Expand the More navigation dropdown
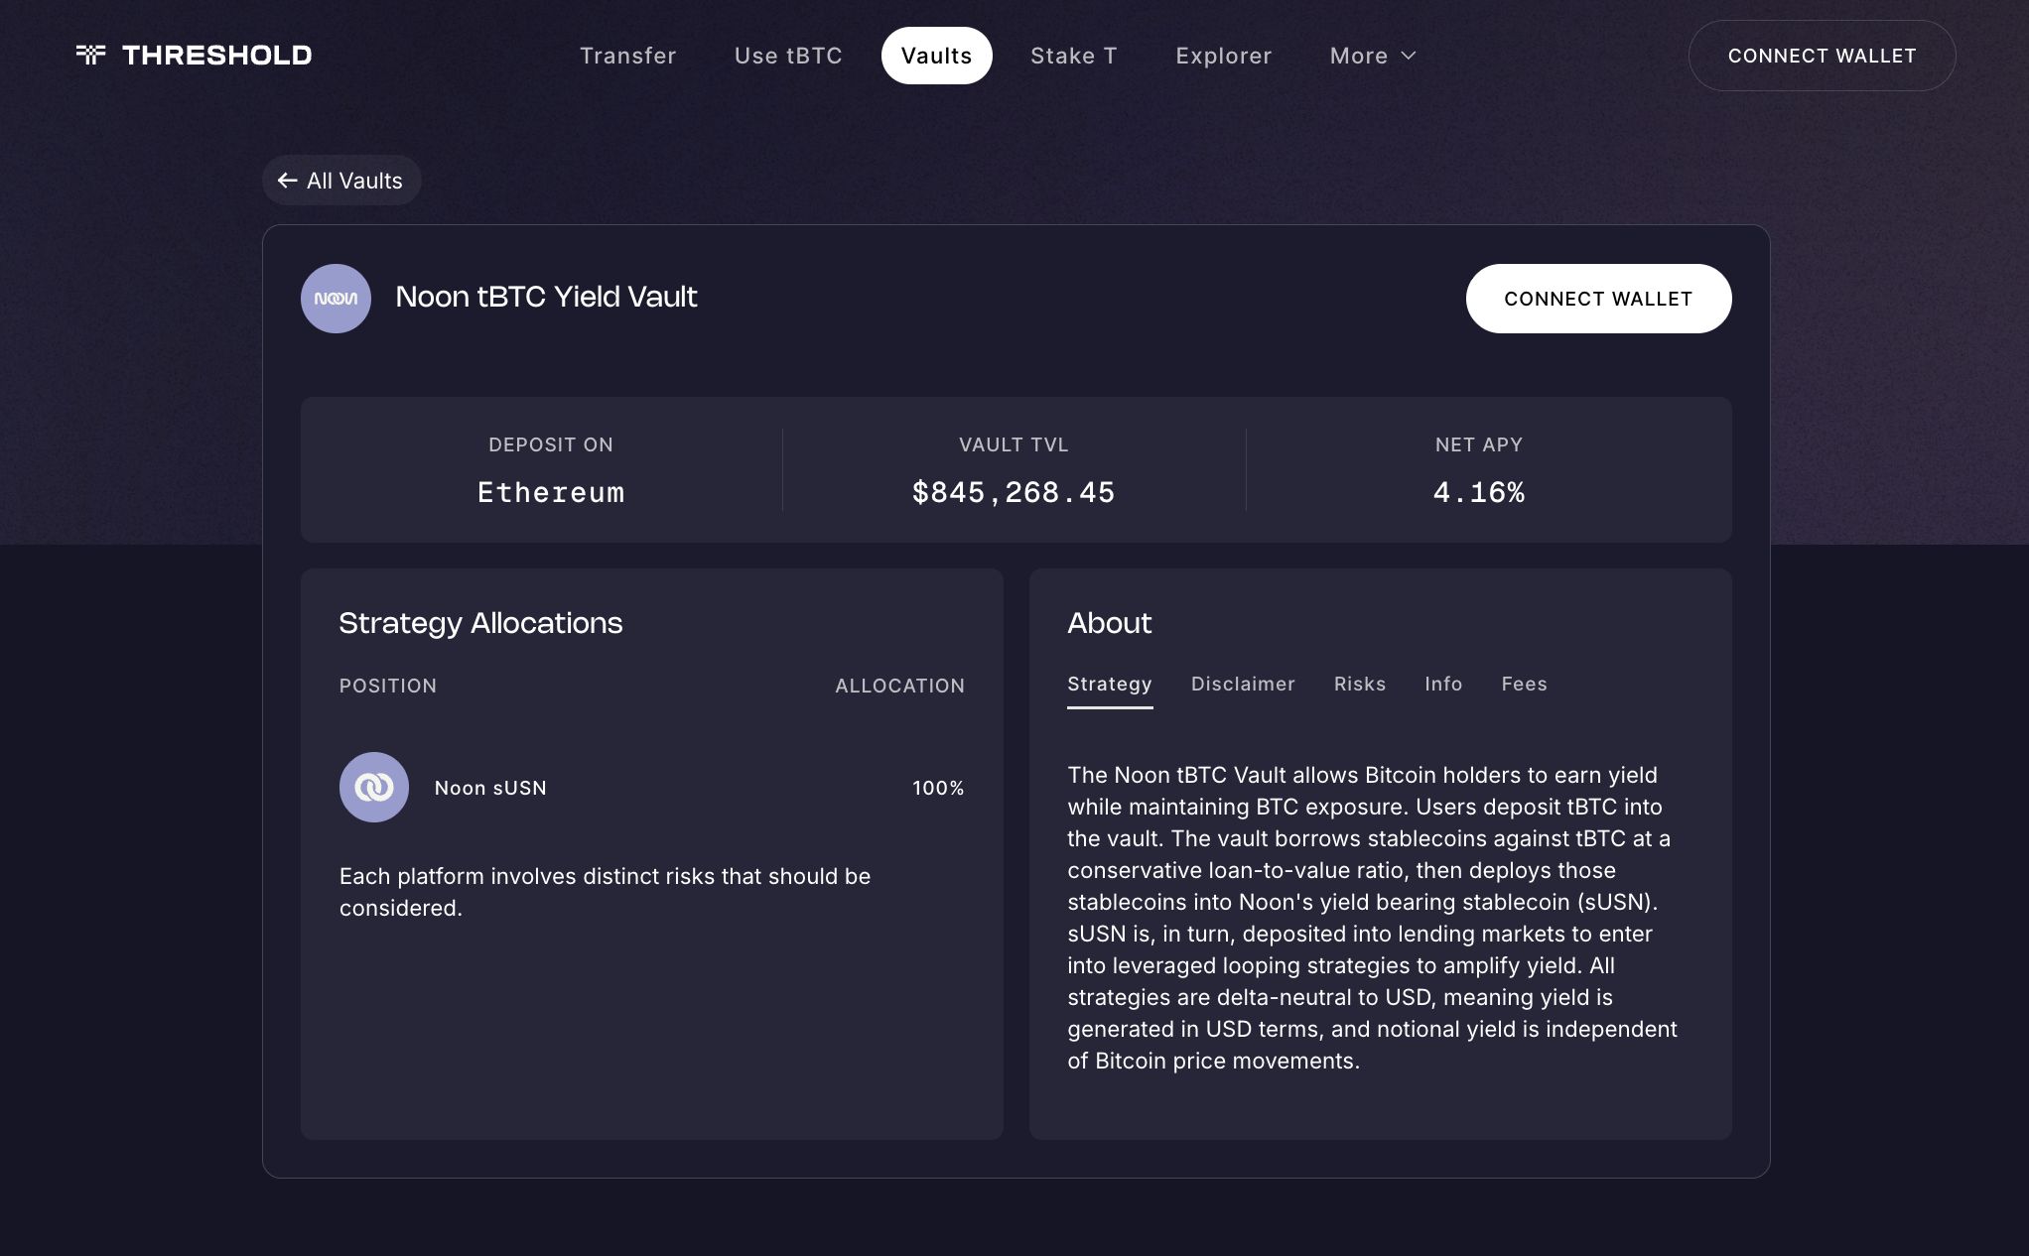 (x=1372, y=56)
